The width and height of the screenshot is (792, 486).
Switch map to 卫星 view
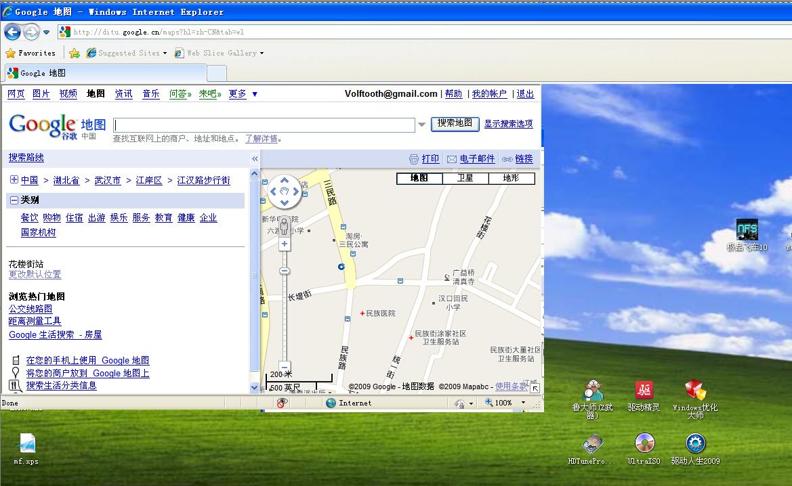pyautogui.click(x=465, y=178)
